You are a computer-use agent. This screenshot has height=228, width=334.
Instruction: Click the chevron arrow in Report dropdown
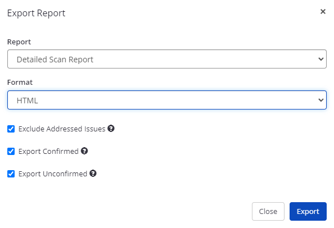[x=321, y=59]
